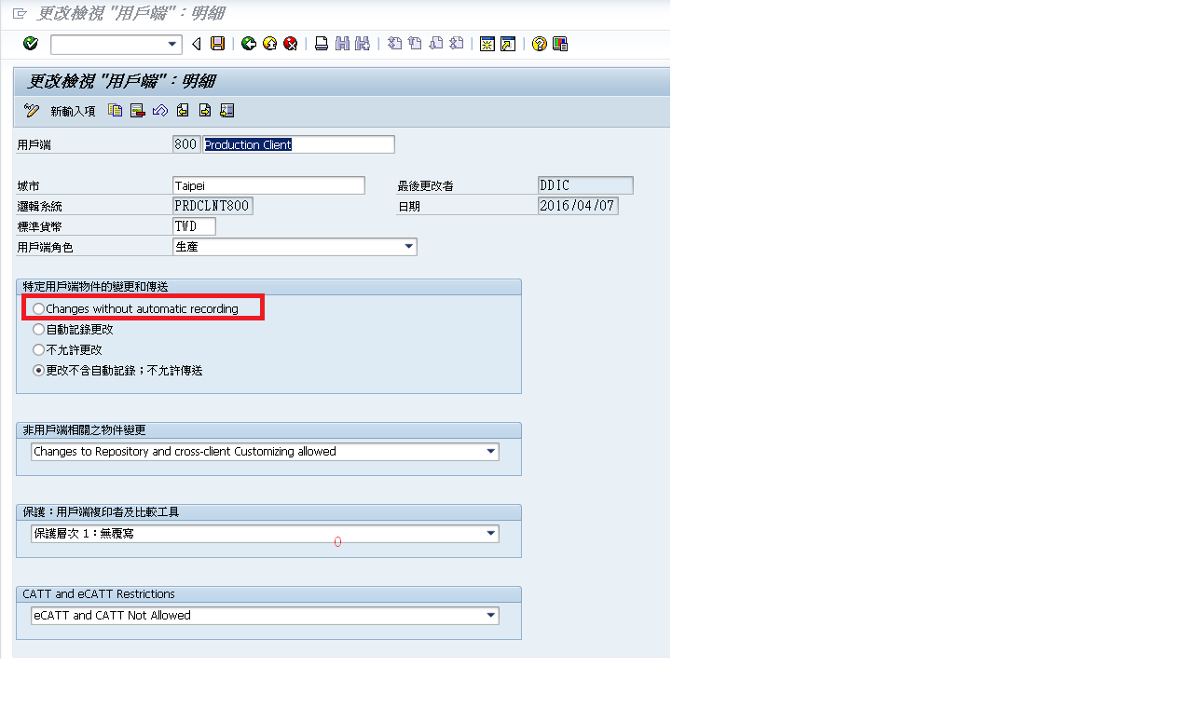Click the red Cancel icon
Viewport: 1193px width, 708px height.
coord(291,44)
